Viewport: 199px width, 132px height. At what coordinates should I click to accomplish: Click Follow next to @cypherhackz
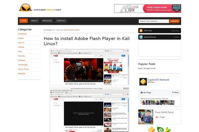(x=176, y=37)
